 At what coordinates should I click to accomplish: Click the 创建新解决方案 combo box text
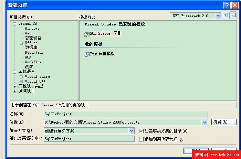click(59, 131)
